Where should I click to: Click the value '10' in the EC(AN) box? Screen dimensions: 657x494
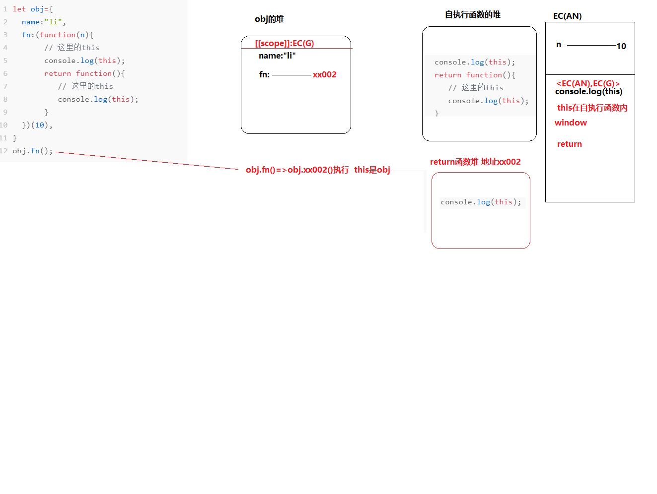pyautogui.click(x=621, y=46)
